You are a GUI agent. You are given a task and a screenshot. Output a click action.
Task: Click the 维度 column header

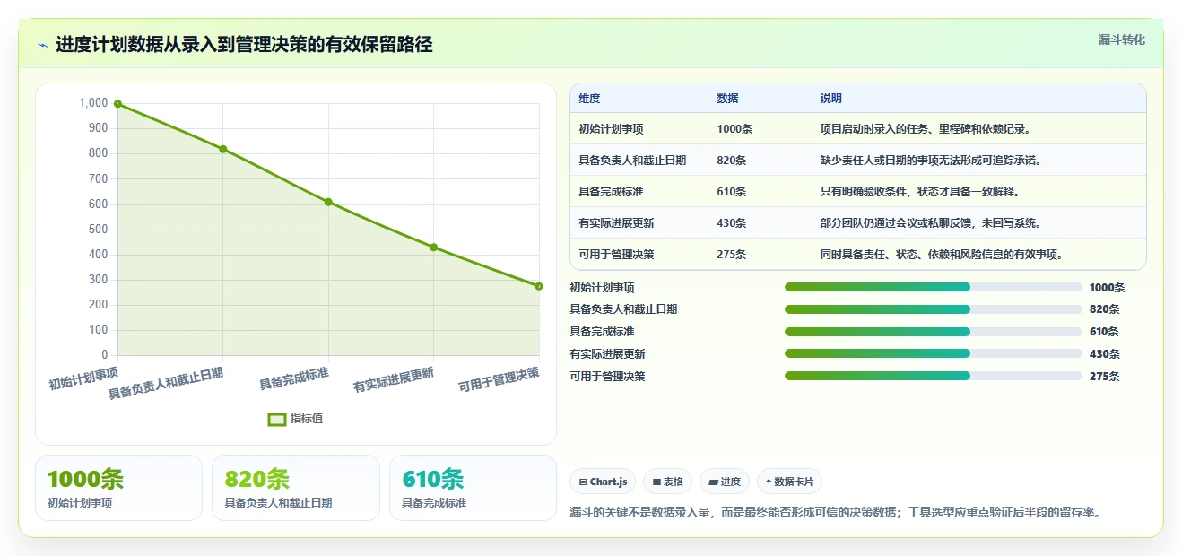click(x=590, y=99)
